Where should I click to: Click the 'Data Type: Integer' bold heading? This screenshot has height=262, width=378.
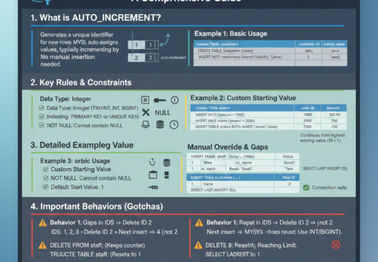click(65, 99)
